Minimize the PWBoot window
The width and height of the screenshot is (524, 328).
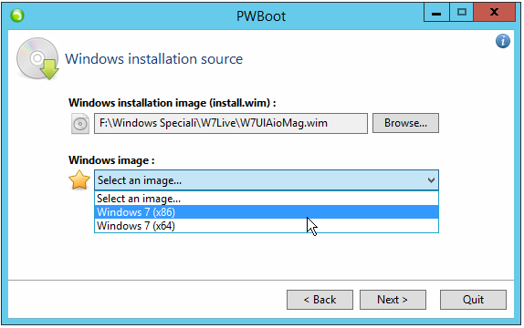click(436, 13)
